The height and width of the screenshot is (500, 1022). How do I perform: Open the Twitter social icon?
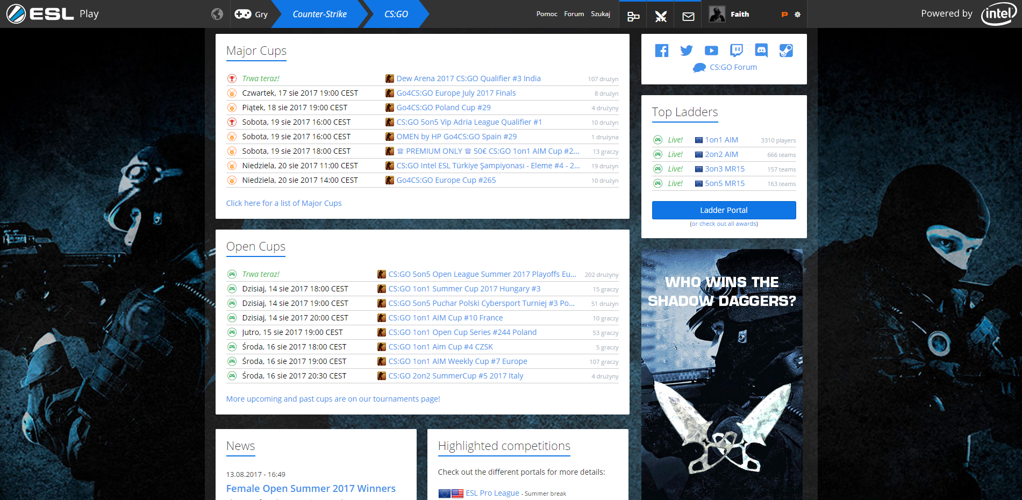click(687, 51)
